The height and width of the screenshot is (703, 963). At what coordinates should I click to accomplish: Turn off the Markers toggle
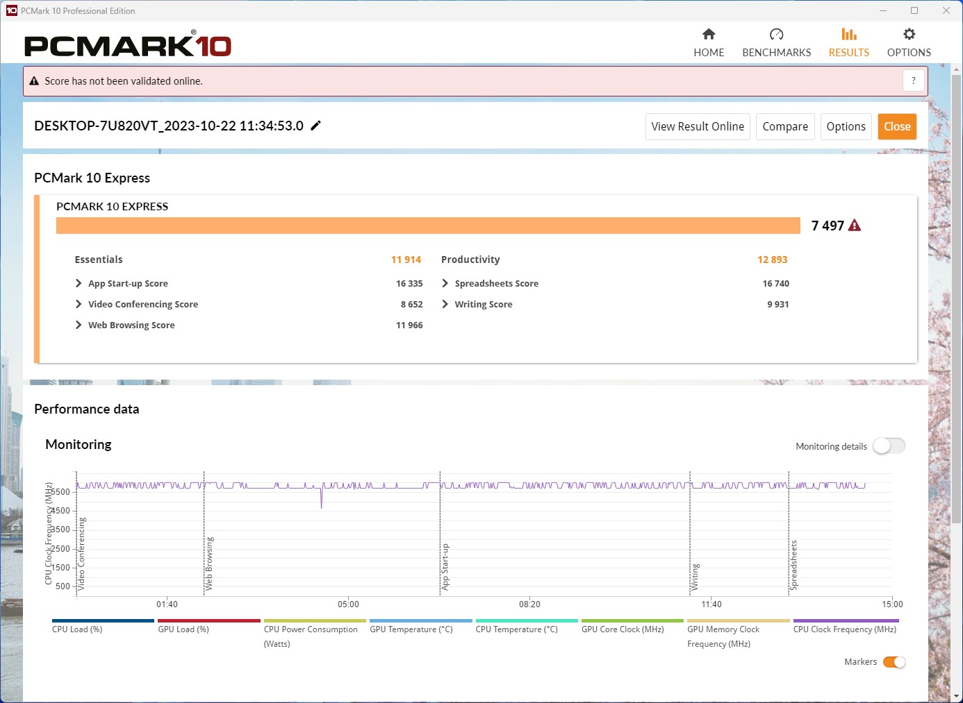(894, 662)
